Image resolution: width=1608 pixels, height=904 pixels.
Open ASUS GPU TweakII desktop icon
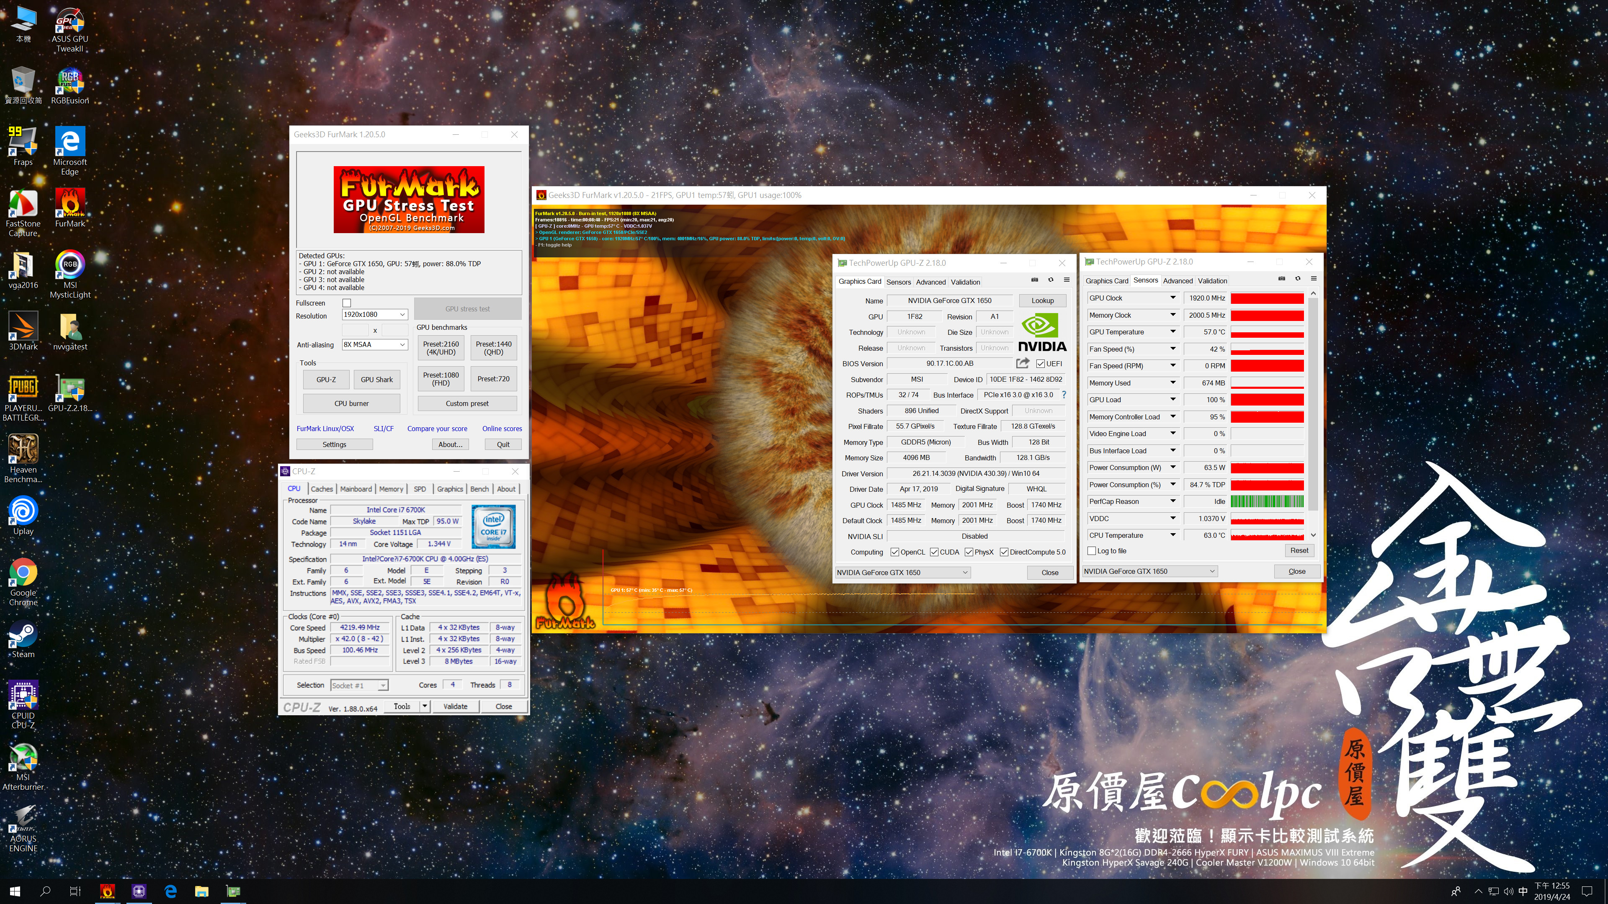(x=70, y=30)
